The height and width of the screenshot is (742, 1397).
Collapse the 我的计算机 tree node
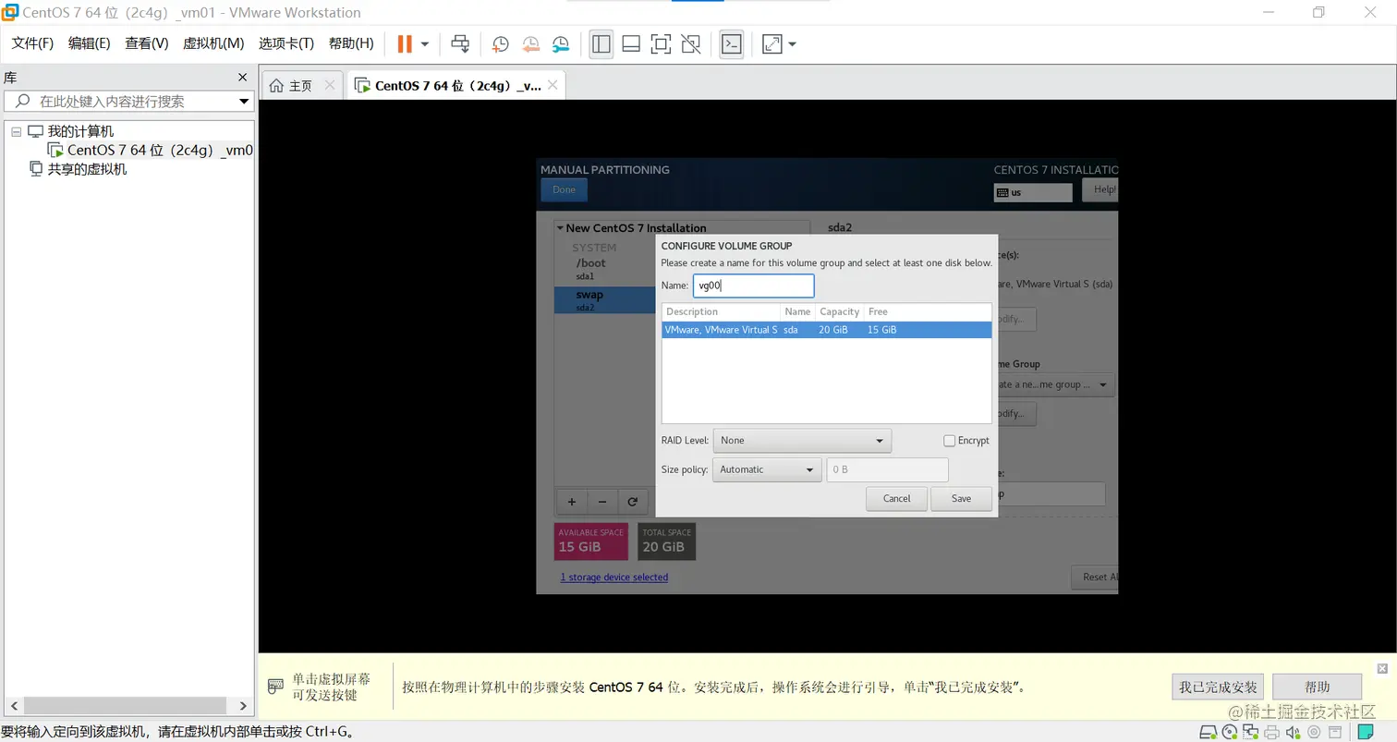[16, 131]
